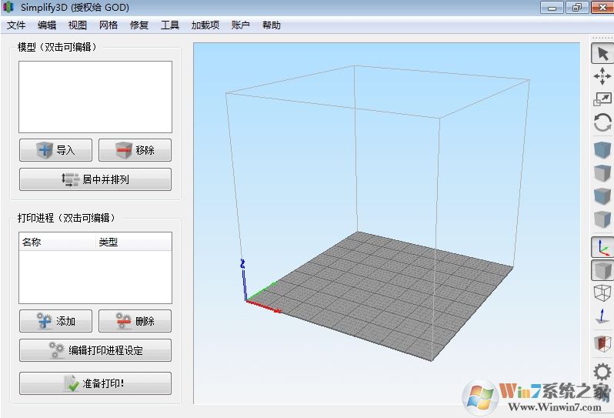
Task: Click the empty print process list area
Action: point(95,276)
